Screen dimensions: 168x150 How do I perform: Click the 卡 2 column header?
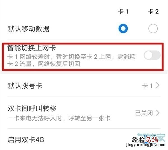pos(153,11)
